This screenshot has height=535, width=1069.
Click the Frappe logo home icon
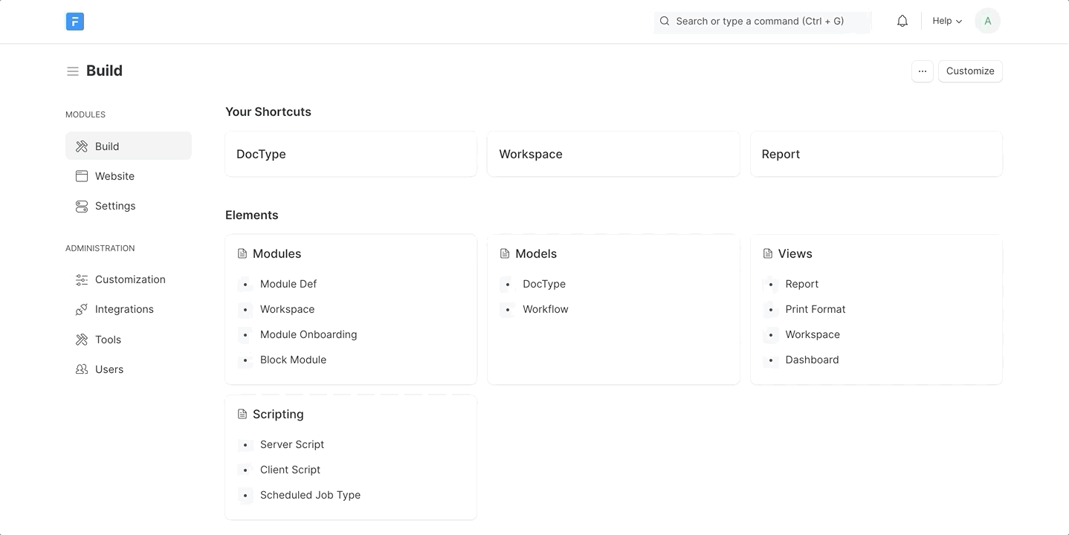[x=74, y=22]
